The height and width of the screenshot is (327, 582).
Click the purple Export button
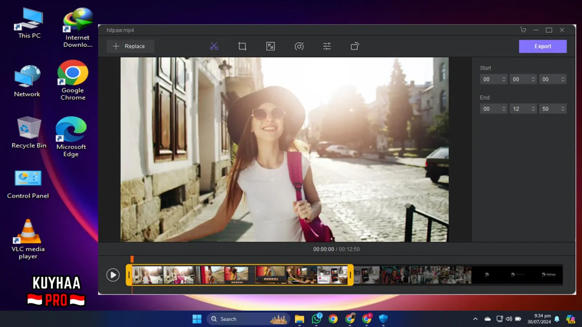coord(543,46)
